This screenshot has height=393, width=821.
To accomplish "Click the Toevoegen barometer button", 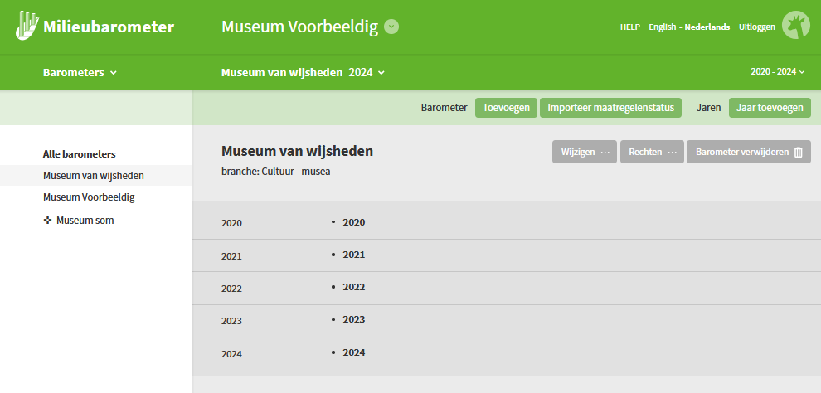I will tap(506, 108).
